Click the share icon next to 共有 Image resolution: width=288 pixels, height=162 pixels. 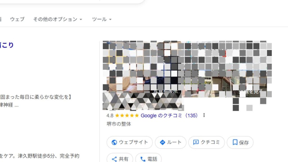[x=114, y=159]
